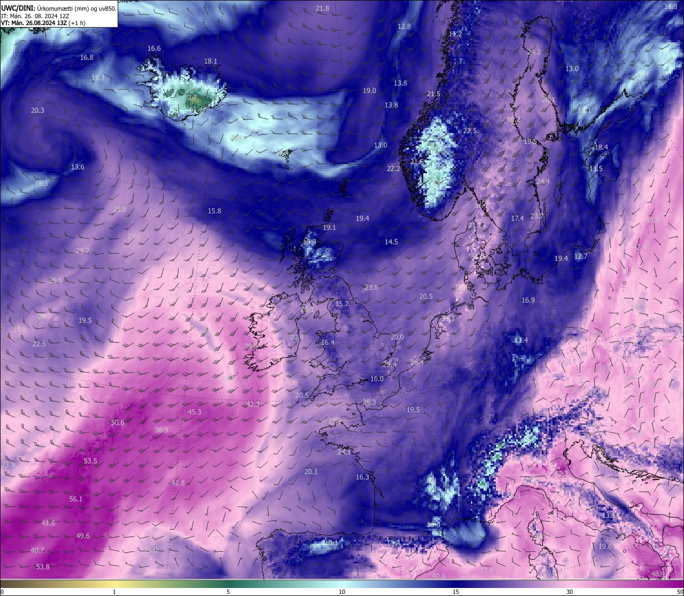This screenshot has width=684, height=596.
Task: Click the 36.9 value on the map
Action: [x=161, y=430]
